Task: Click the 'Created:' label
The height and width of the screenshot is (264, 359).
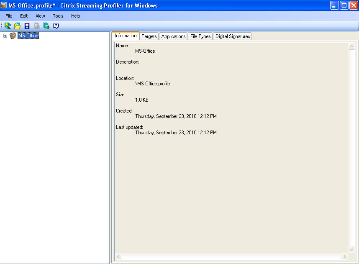Action: point(124,111)
